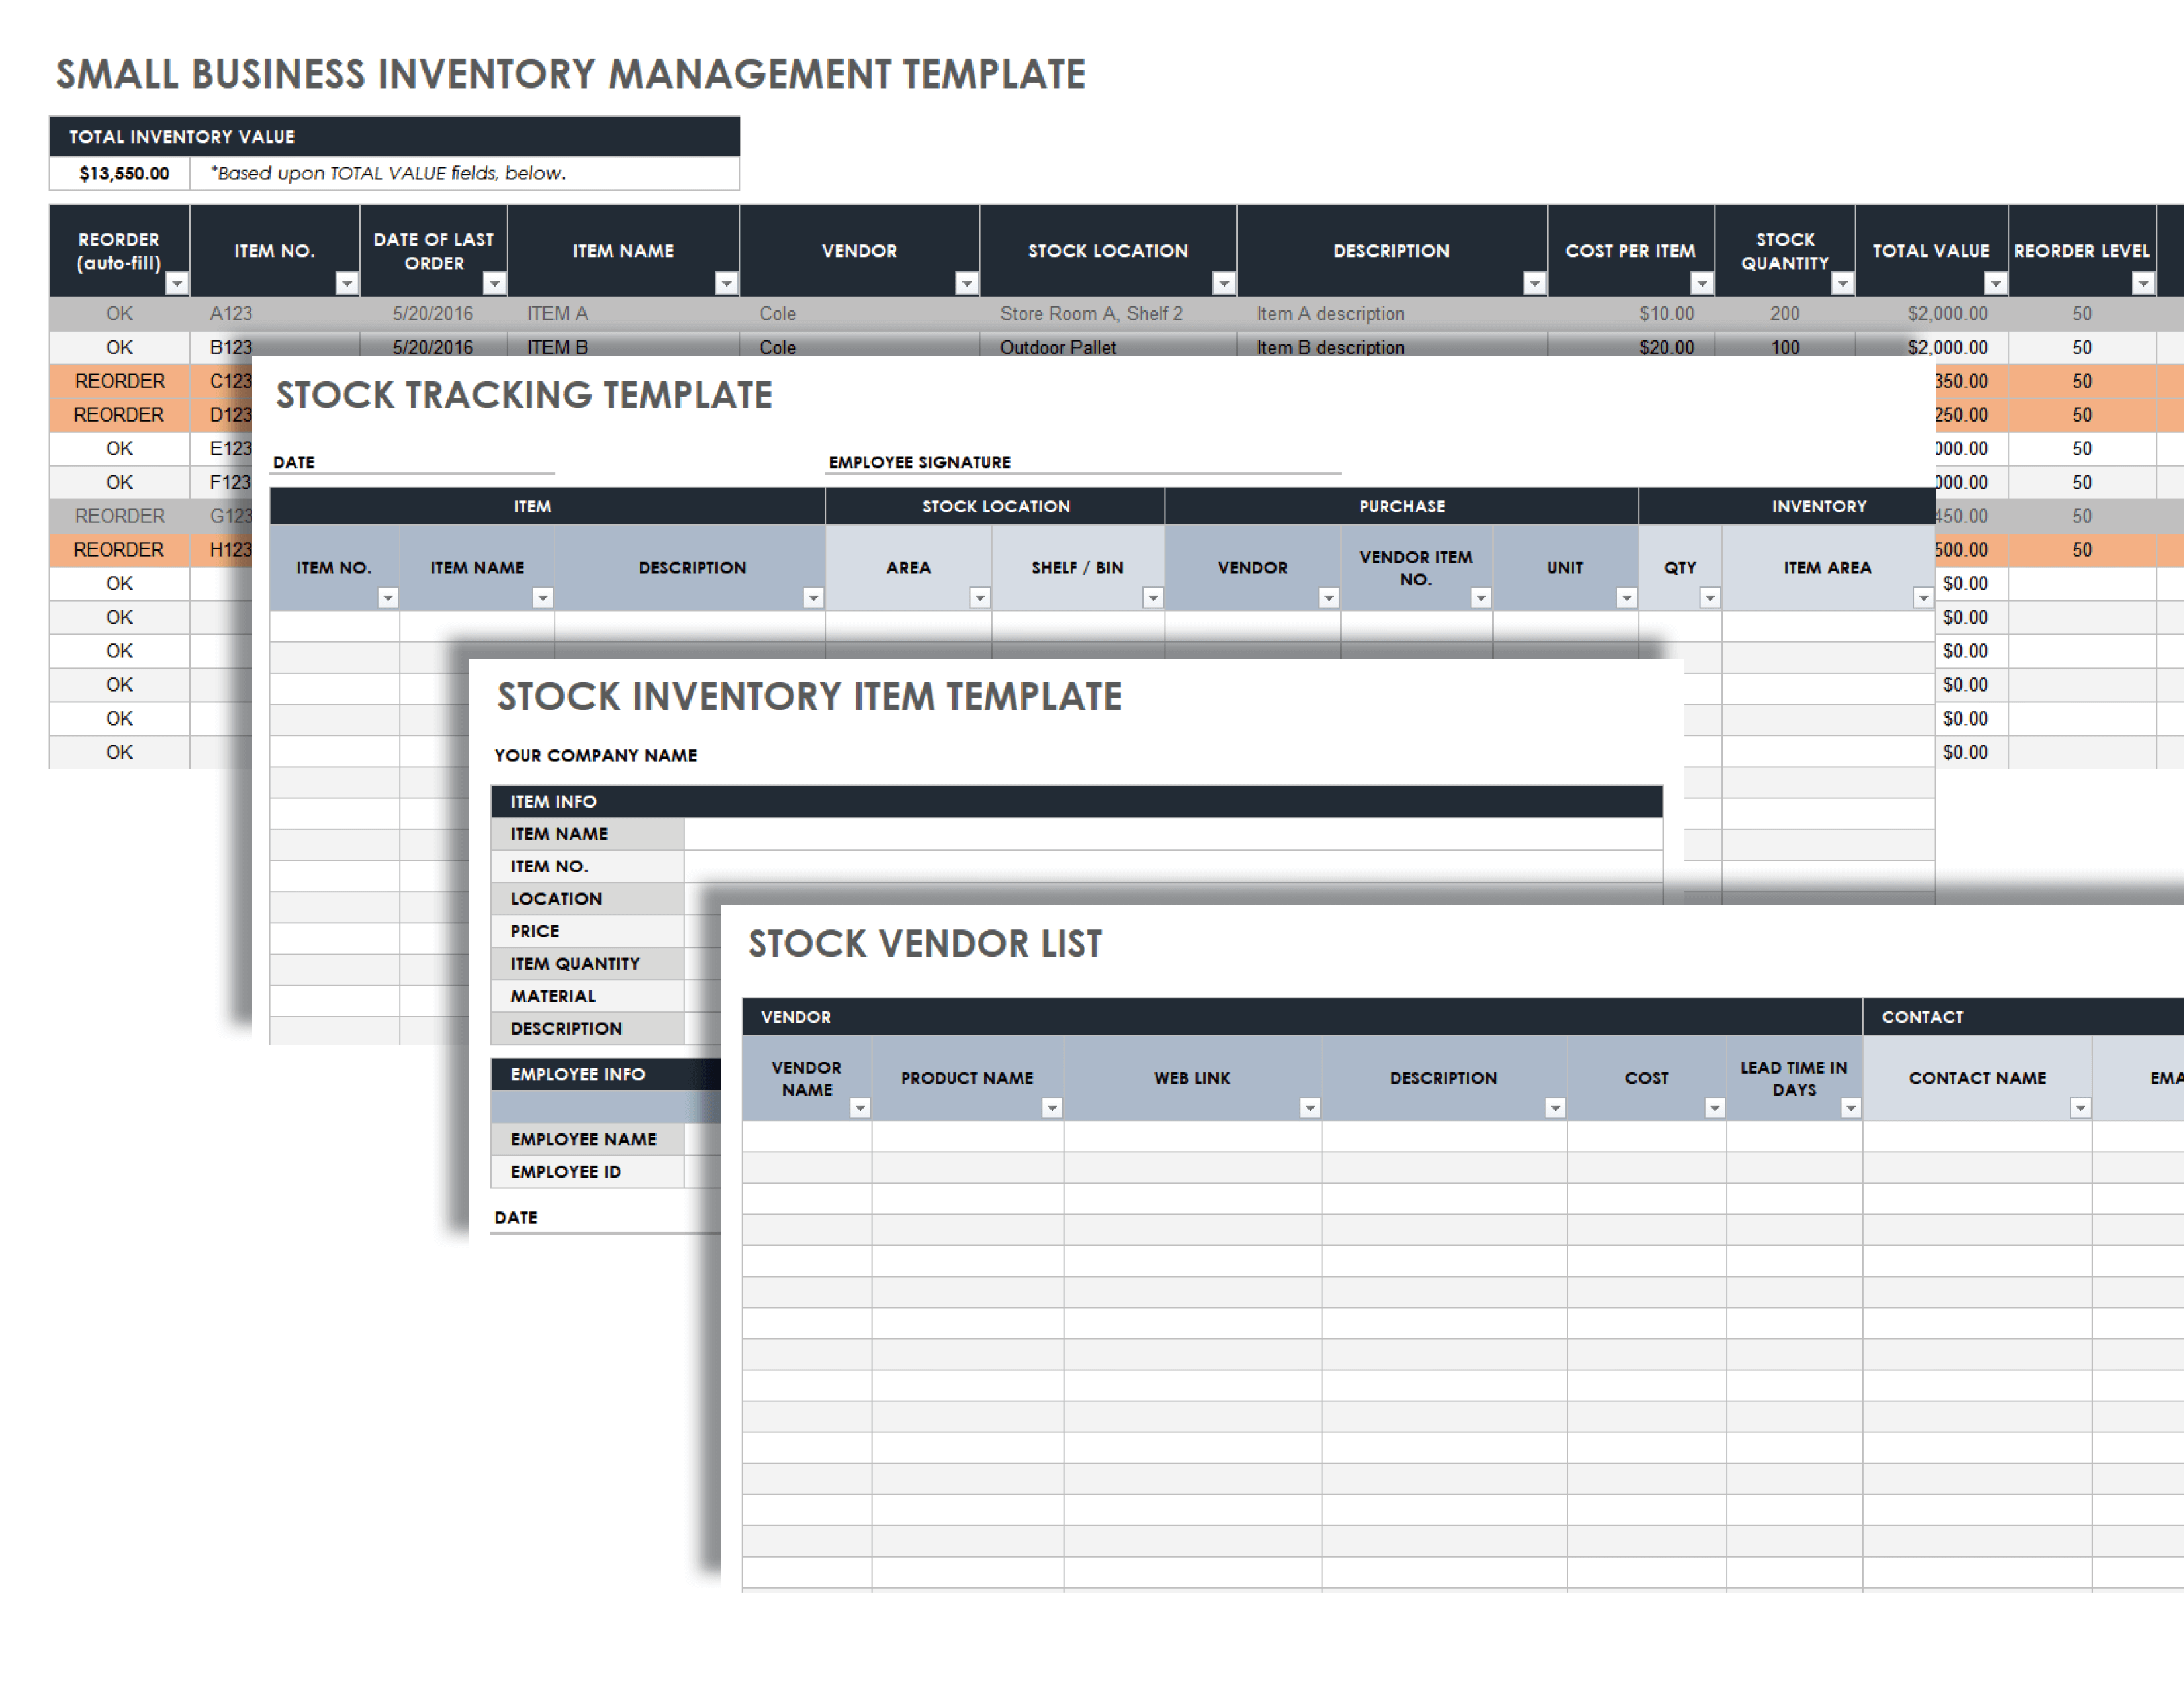Open ITEM NO. filter in inventory management table

(x=346, y=284)
